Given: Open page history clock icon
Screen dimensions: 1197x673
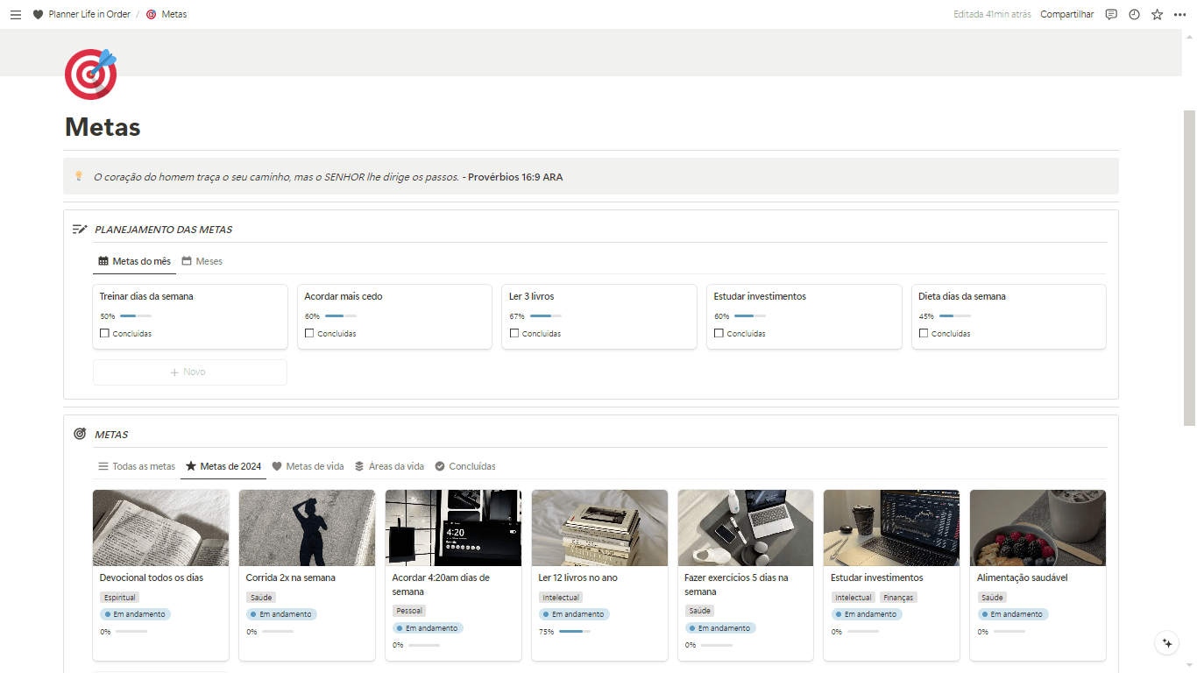Looking at the screenshot, I should pos(1134,15).
